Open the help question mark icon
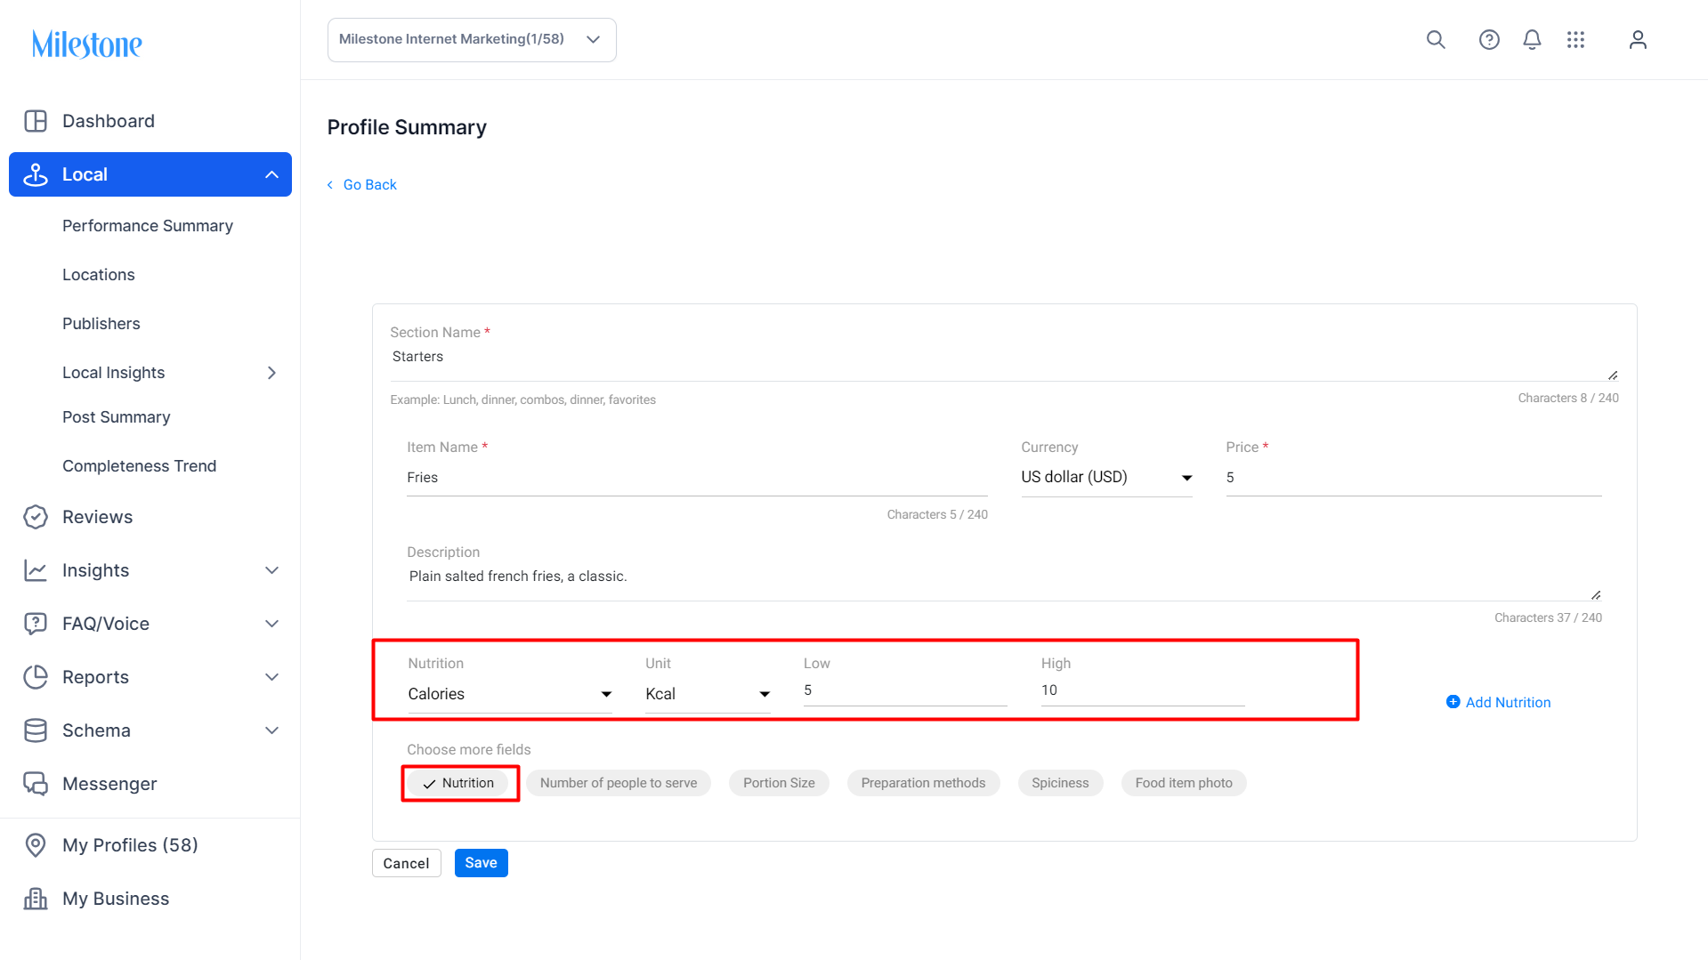This screenshot has width=1708, height=960. (x=1489, y=40)
